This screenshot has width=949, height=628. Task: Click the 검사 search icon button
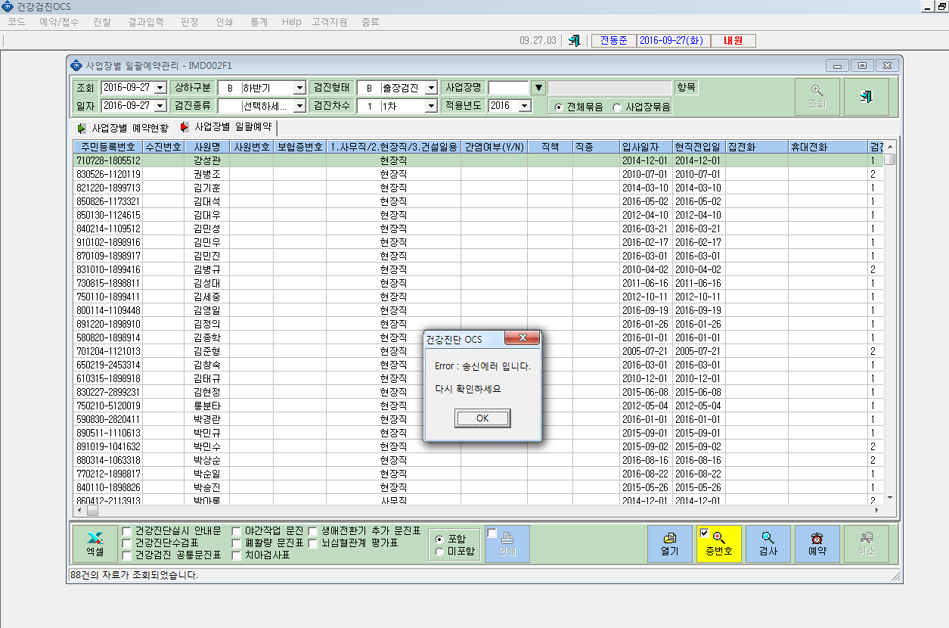click(768, 543)
